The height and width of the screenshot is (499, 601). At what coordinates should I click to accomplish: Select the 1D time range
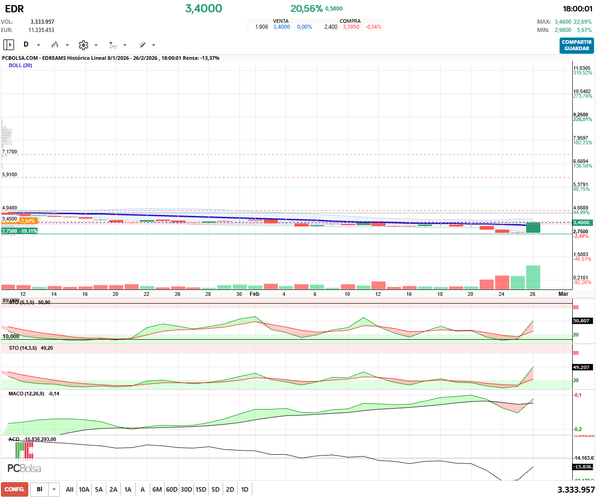[245, 489]
